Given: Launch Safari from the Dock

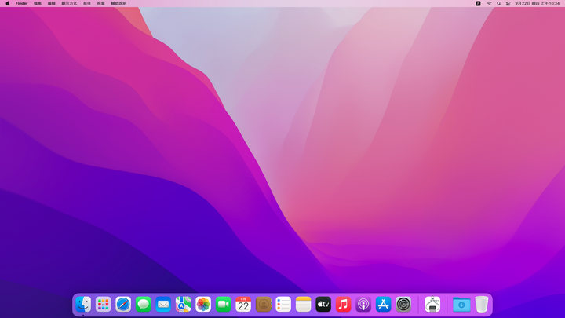Looking at the screenshot, I should 123,305.
